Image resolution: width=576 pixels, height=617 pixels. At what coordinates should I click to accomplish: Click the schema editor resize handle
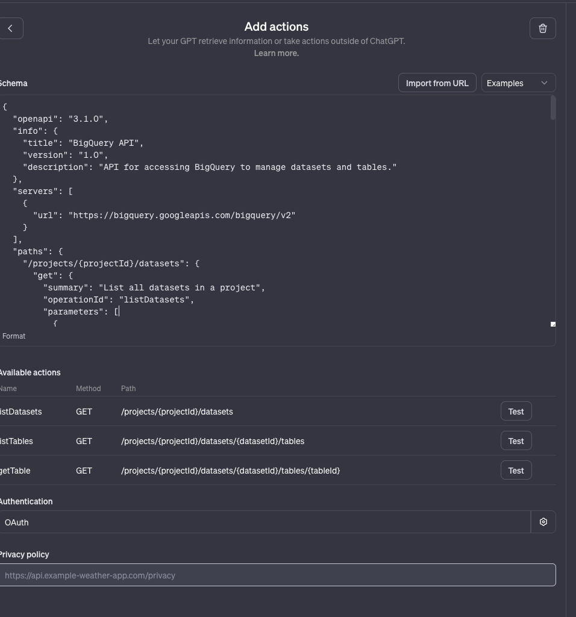click(x=553, y=324)
